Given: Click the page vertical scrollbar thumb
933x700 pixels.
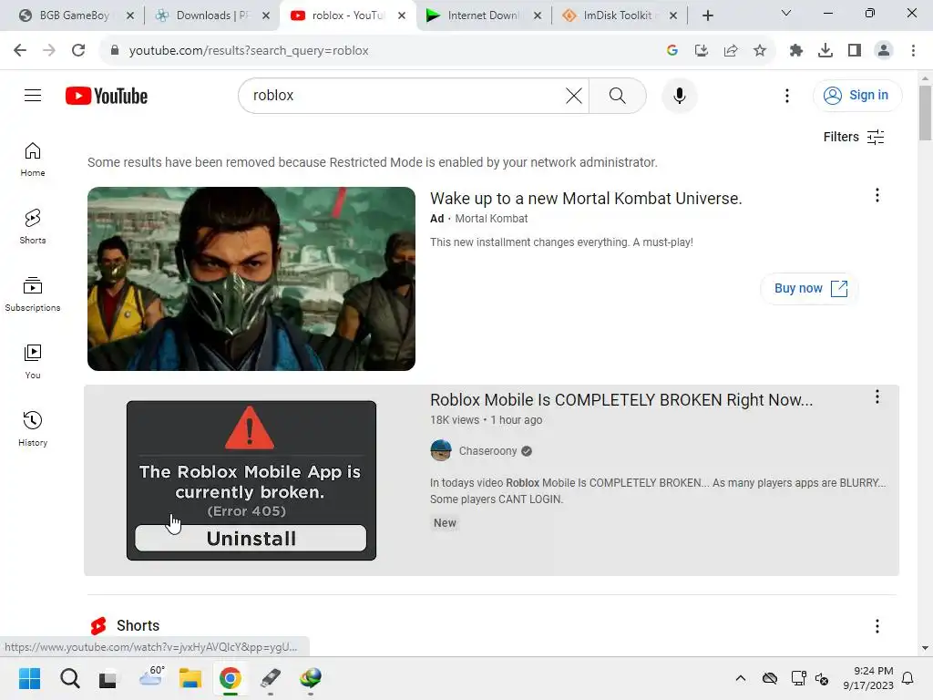Looking at the screenshot, I should (925, 113).
